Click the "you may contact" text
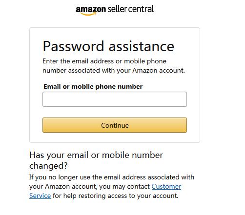The width and height of the screenshot is (245, 215). [124, 186]
